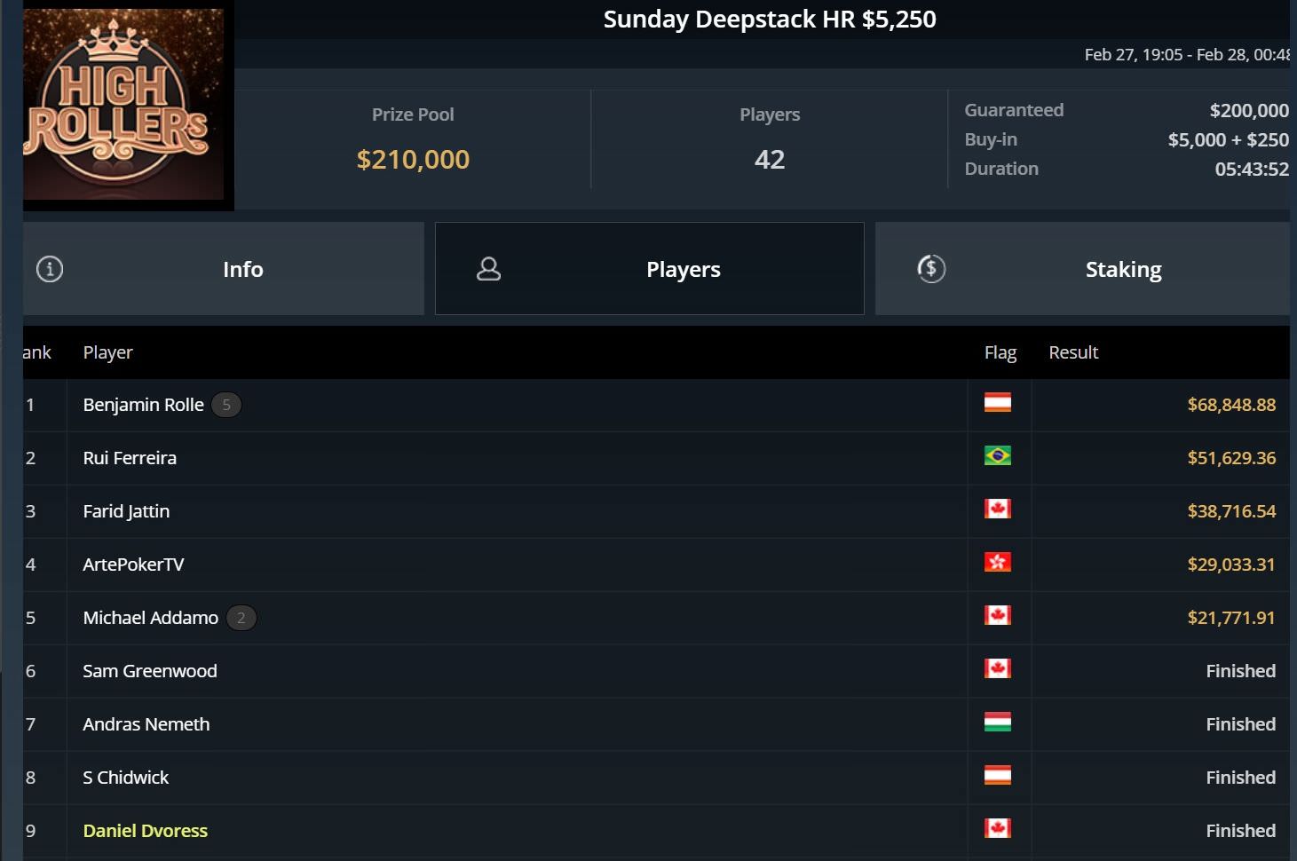Open the Staking tab
Screen dimensions: 1297x861
pos(1122,269)
